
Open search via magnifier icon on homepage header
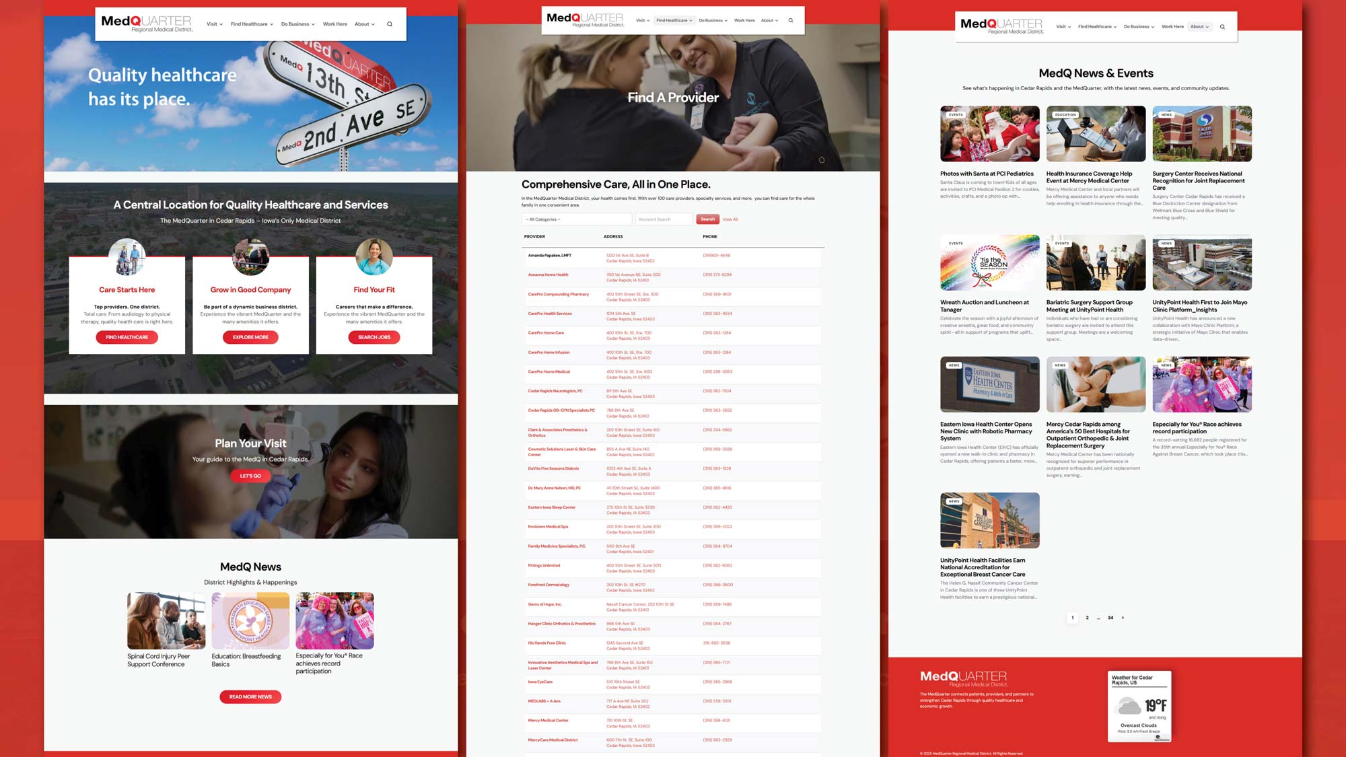pos(389,24)
